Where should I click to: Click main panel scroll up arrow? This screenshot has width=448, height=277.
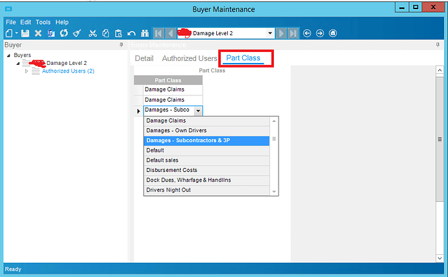[440, 70]
